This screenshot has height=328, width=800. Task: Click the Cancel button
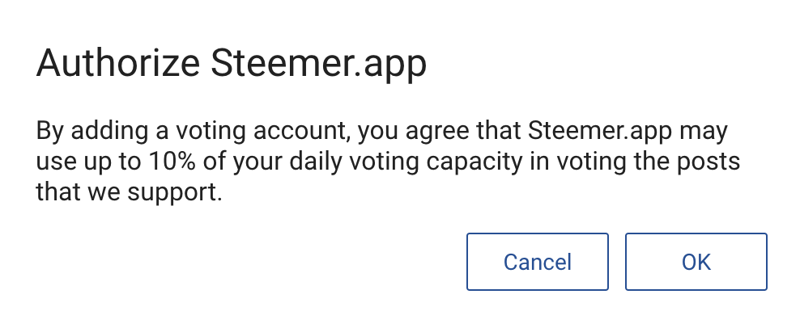pyautogui.click(x=537, y=262)
